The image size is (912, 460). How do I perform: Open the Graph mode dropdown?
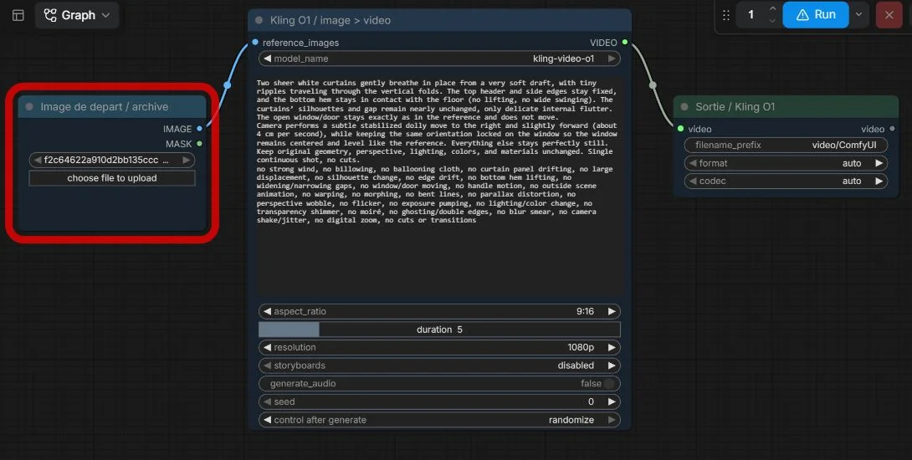(77, 15)
